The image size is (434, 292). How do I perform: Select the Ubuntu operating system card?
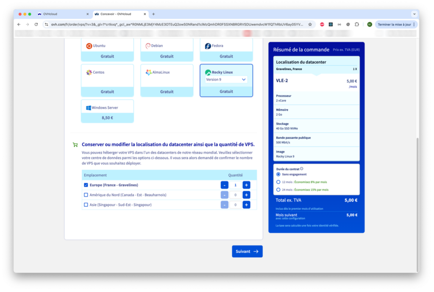tap(107, 50)
